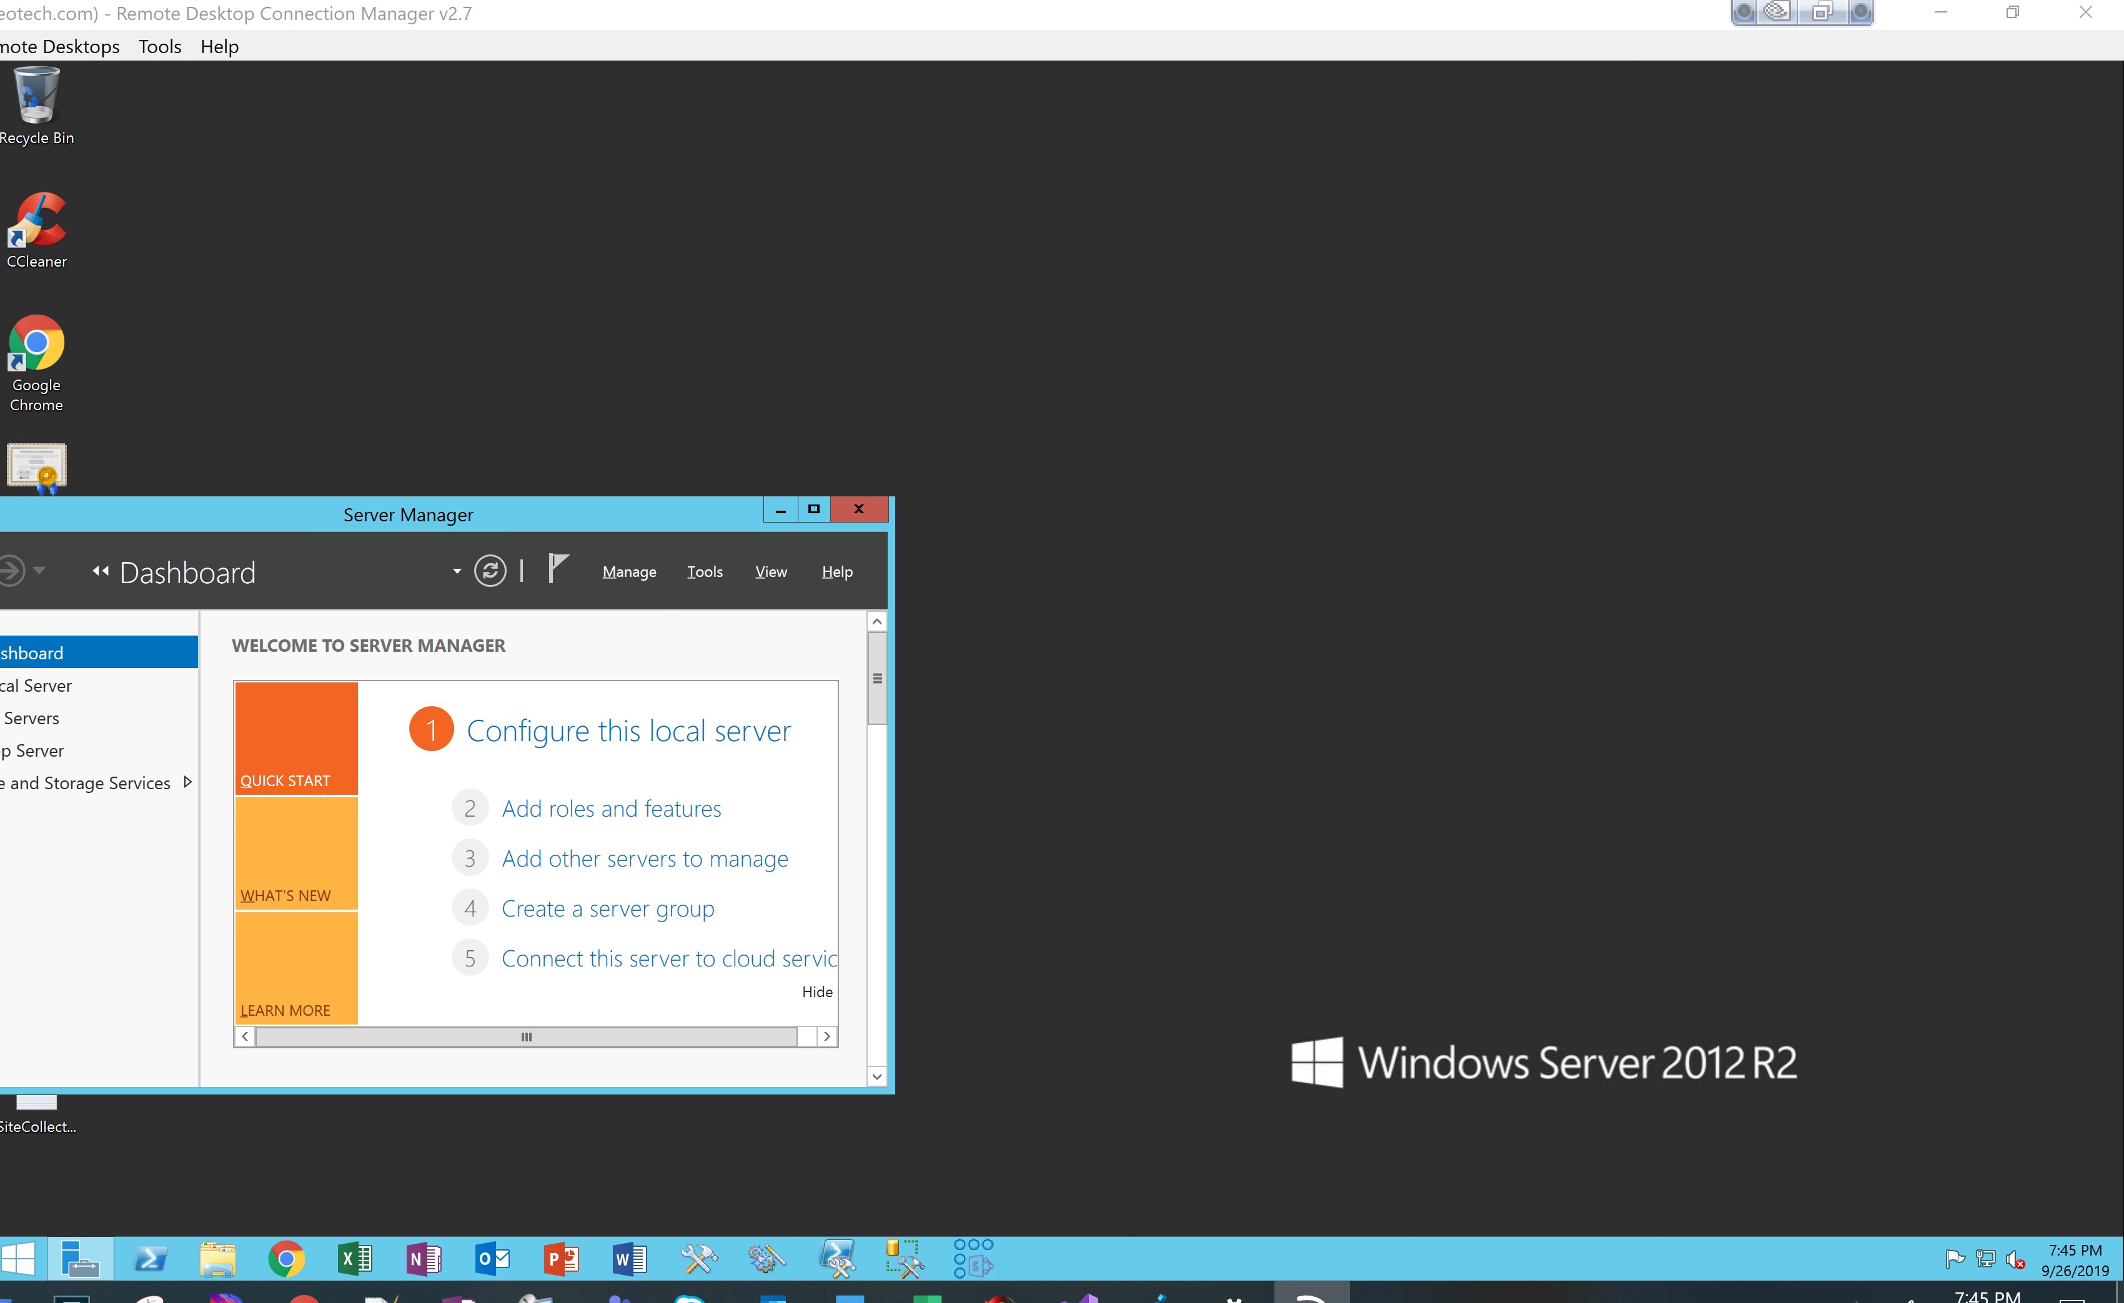Click the left pin dot on the RDCMan connection bar
The image size is (2124, 1303).
(1744, 12)
